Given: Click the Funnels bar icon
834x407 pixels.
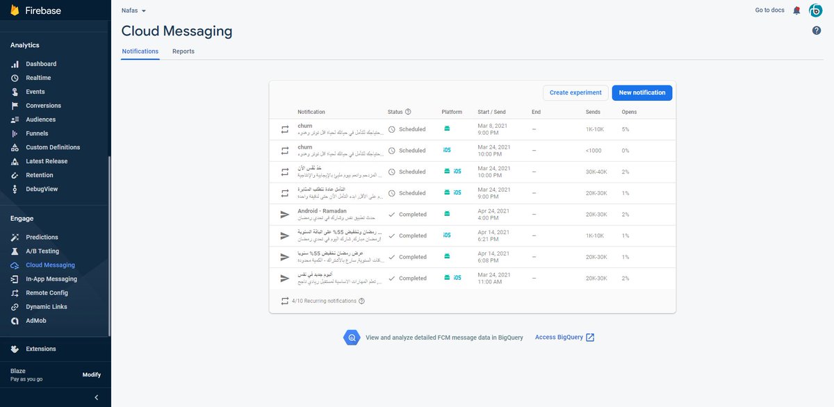Looking at the screenshot, I should (x=15, y=133).
